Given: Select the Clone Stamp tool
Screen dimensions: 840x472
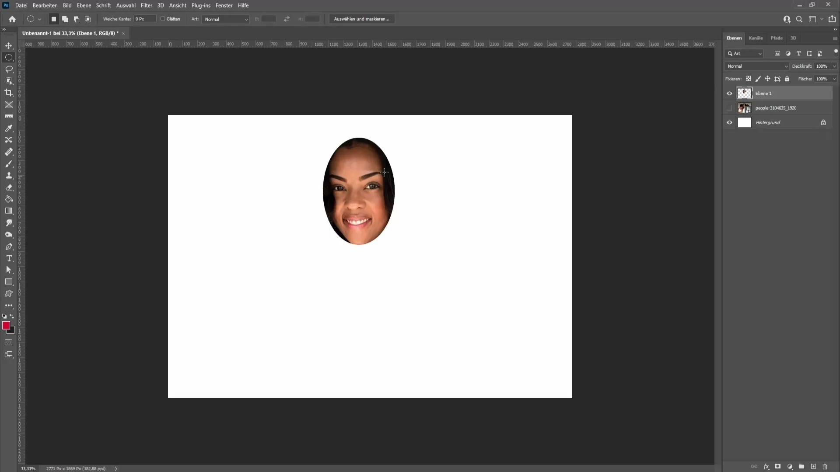Looking at the screenshot, I should tap(9, 176).
